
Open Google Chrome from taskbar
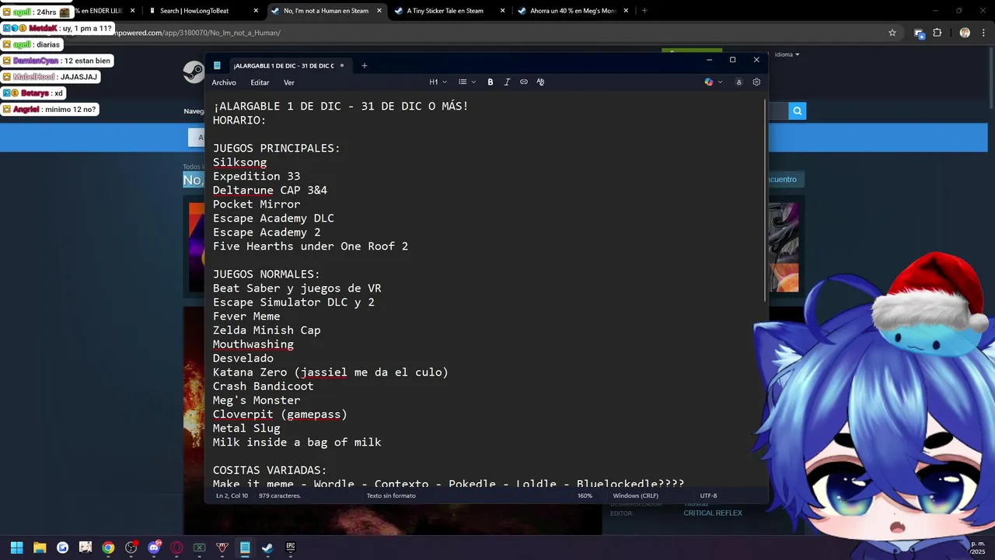pyautogui.click(x=108, y=548)
